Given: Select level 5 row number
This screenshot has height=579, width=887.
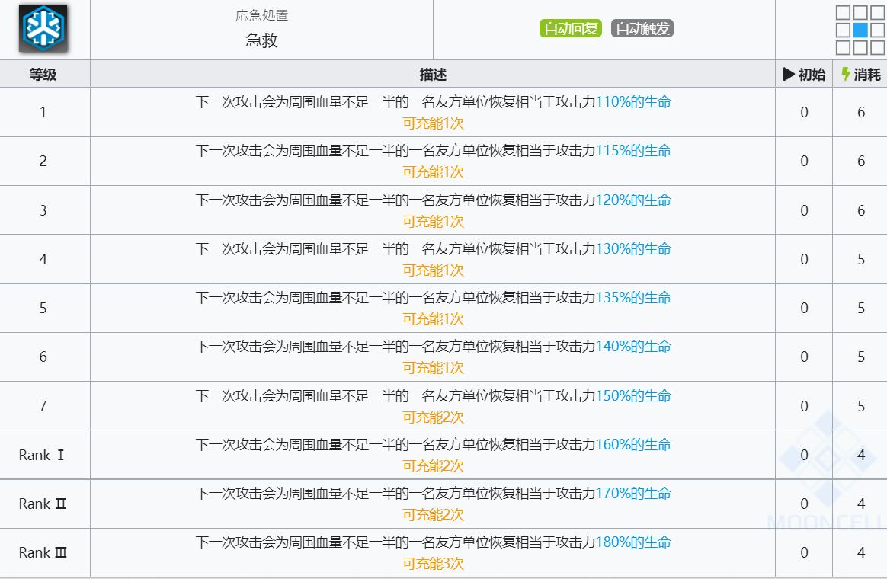Looking at the screenshot, I should pyautogui.click(x=43, y=308).
